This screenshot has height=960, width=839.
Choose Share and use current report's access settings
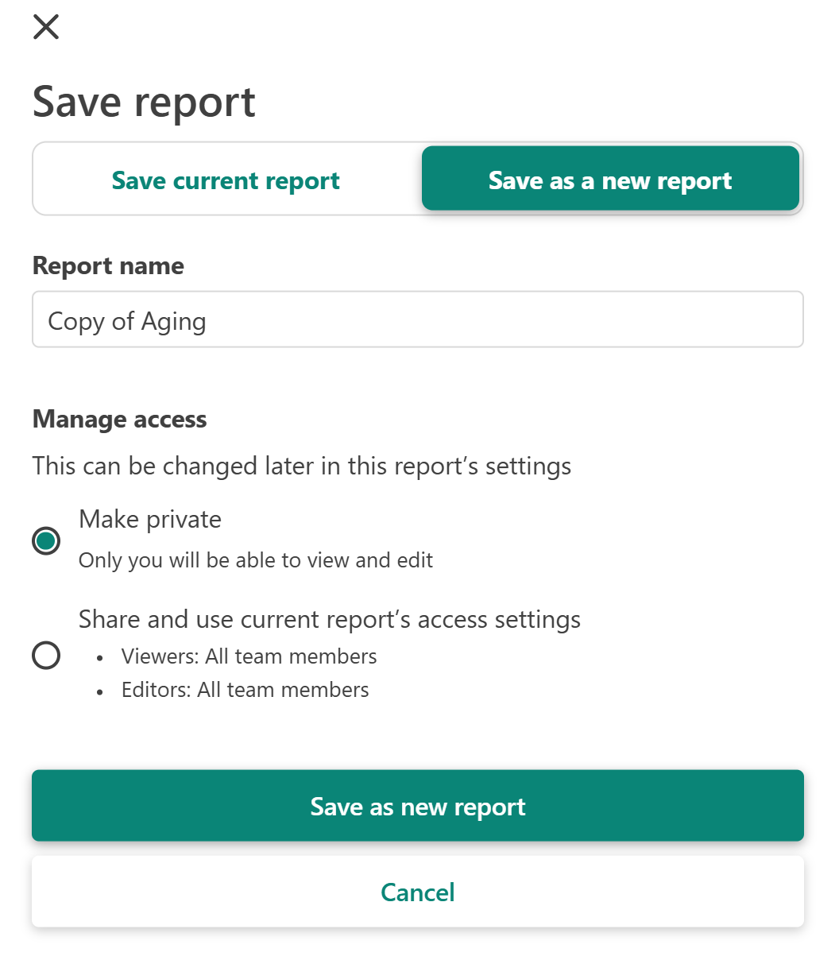pos(46,655)
